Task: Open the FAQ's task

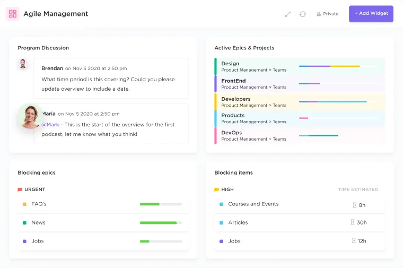Action: pos(103,204)
